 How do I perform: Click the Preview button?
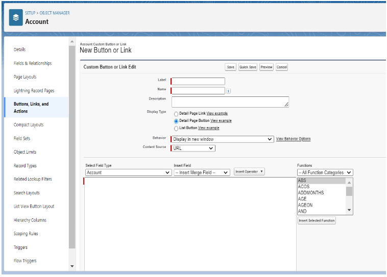click(267, 67)
